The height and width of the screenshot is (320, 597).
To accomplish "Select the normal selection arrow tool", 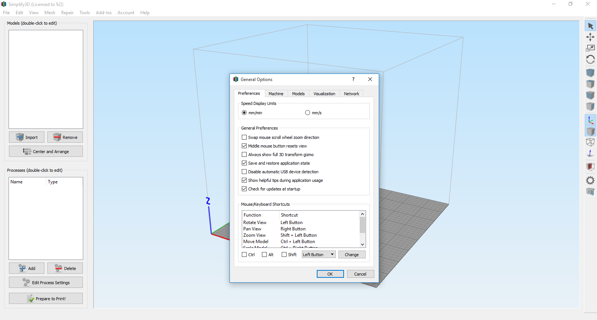I will [590, 26].
